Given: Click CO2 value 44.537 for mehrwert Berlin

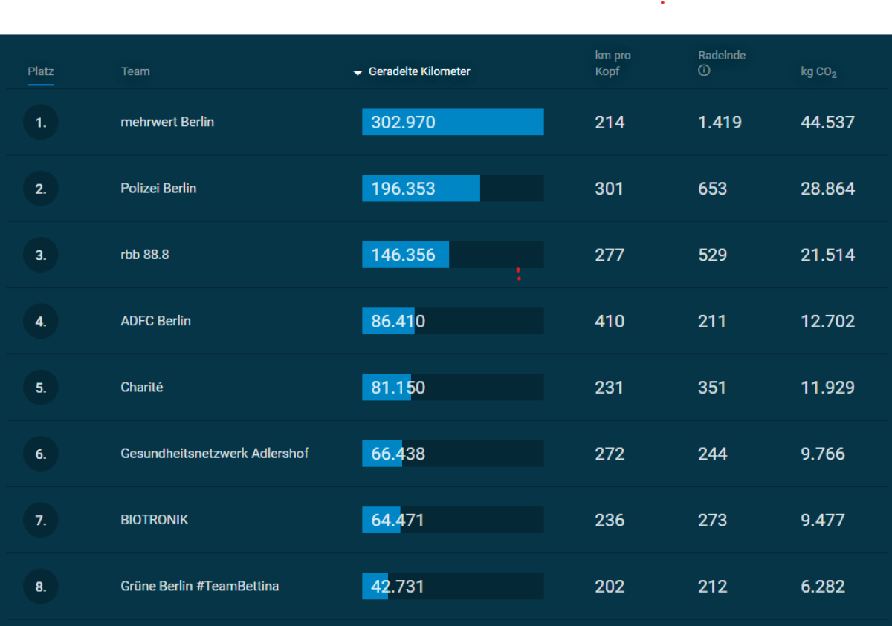Looking at the screenshot, I should click(x=828, y=123).
